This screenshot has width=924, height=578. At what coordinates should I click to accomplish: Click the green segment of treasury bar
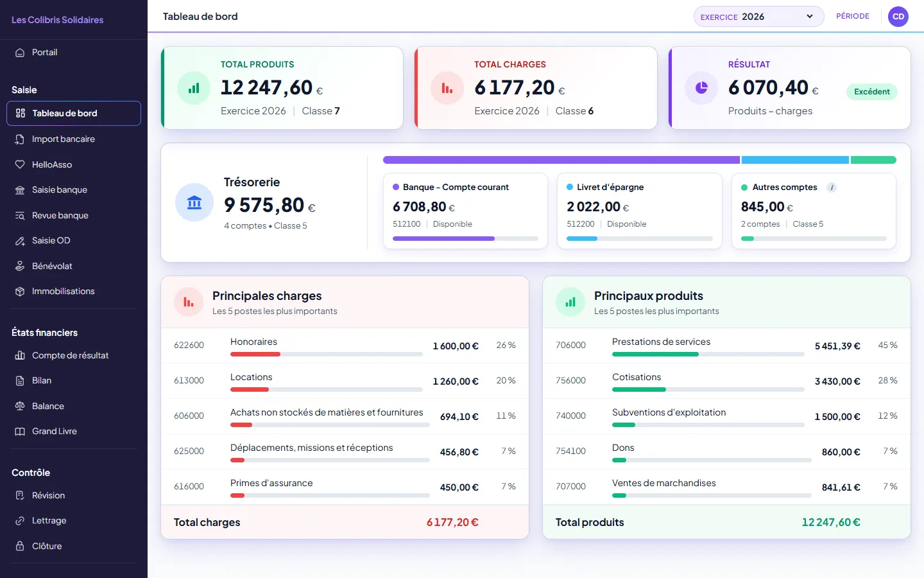click(873, 160)
